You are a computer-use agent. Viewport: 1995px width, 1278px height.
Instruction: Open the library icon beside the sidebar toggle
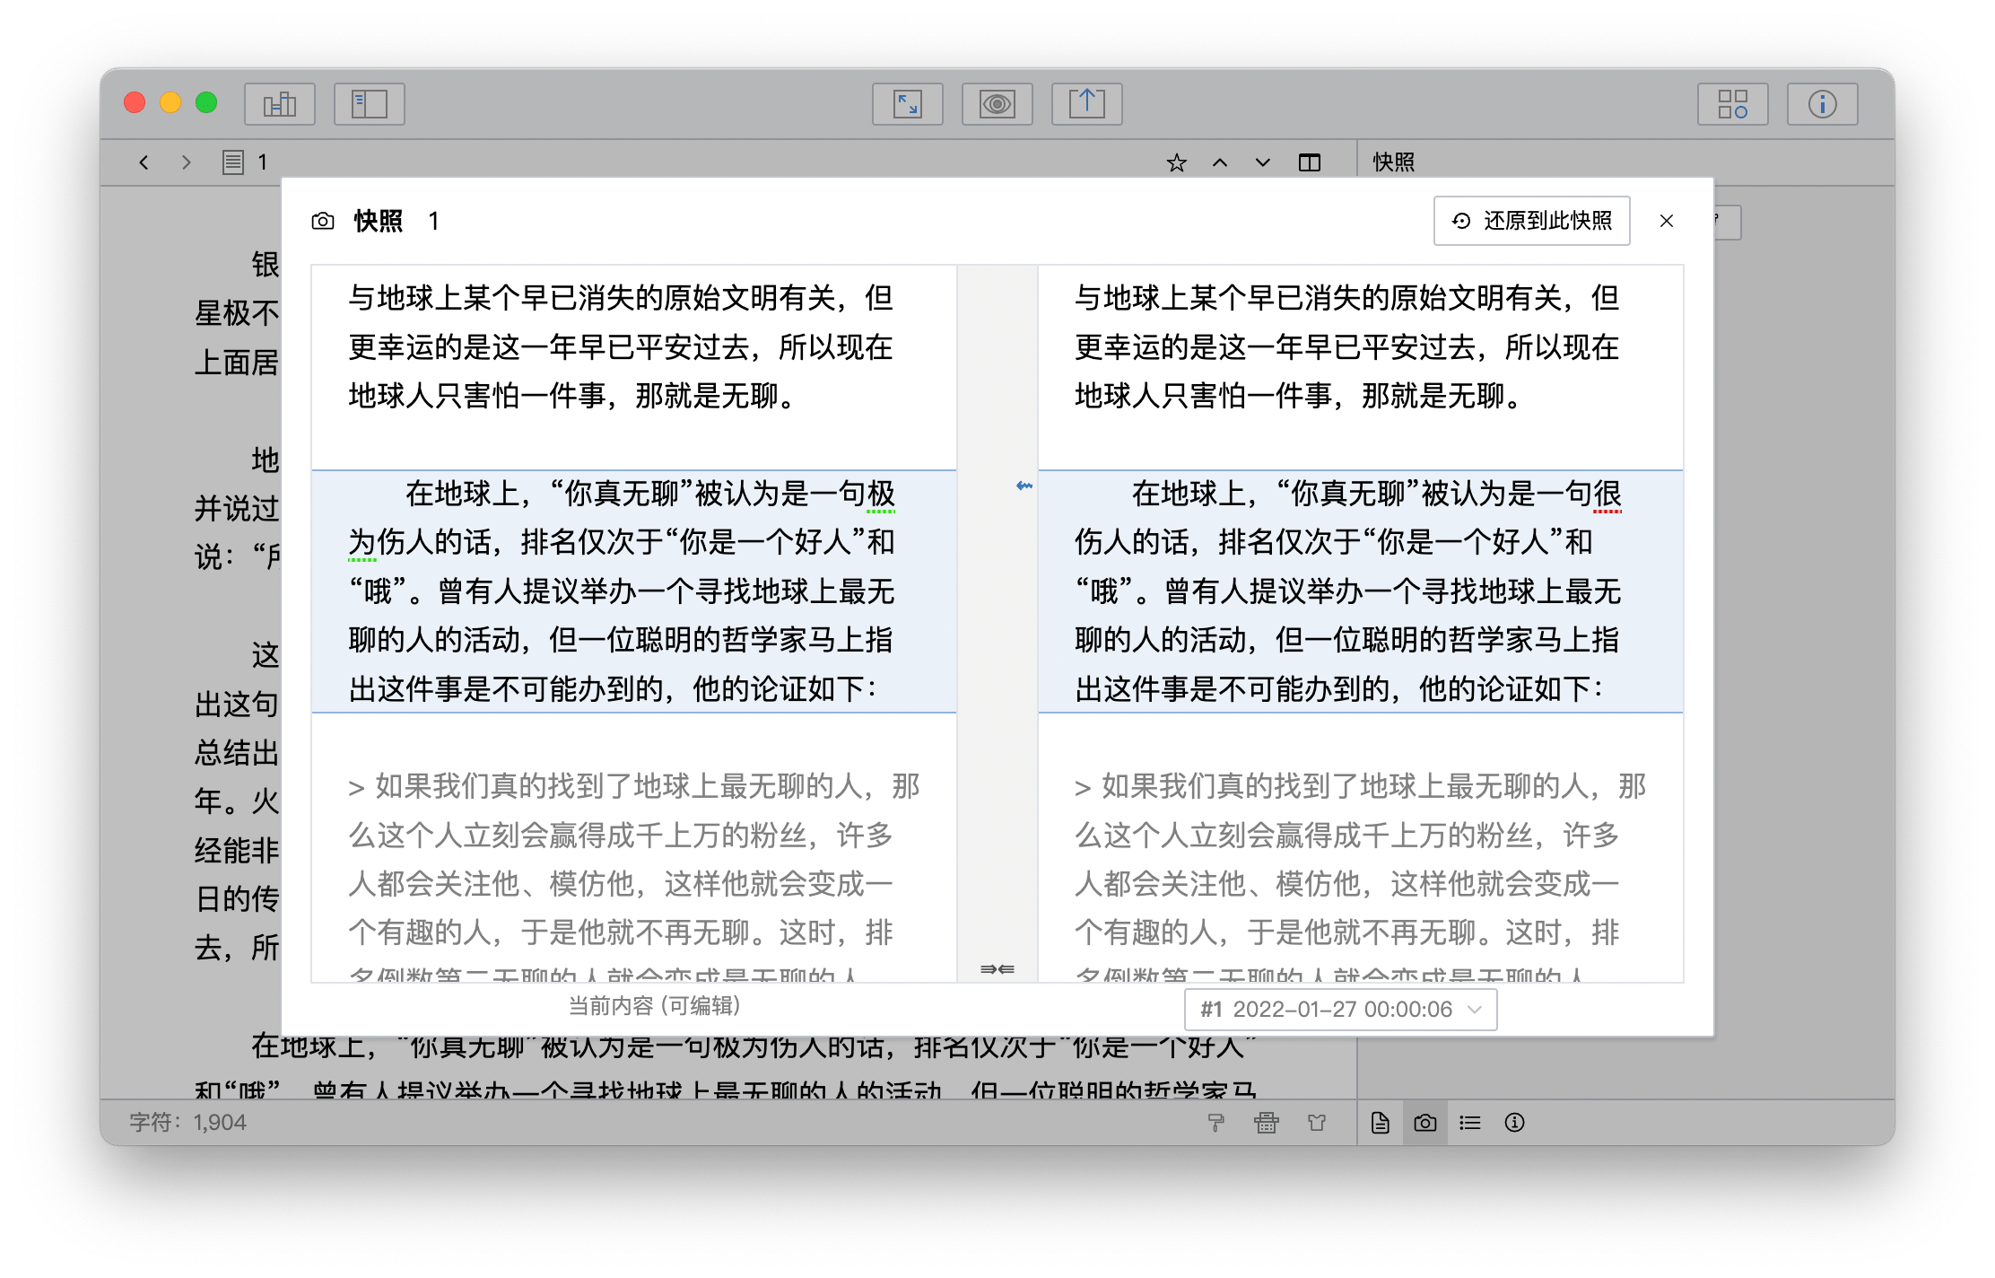(280, 104)
